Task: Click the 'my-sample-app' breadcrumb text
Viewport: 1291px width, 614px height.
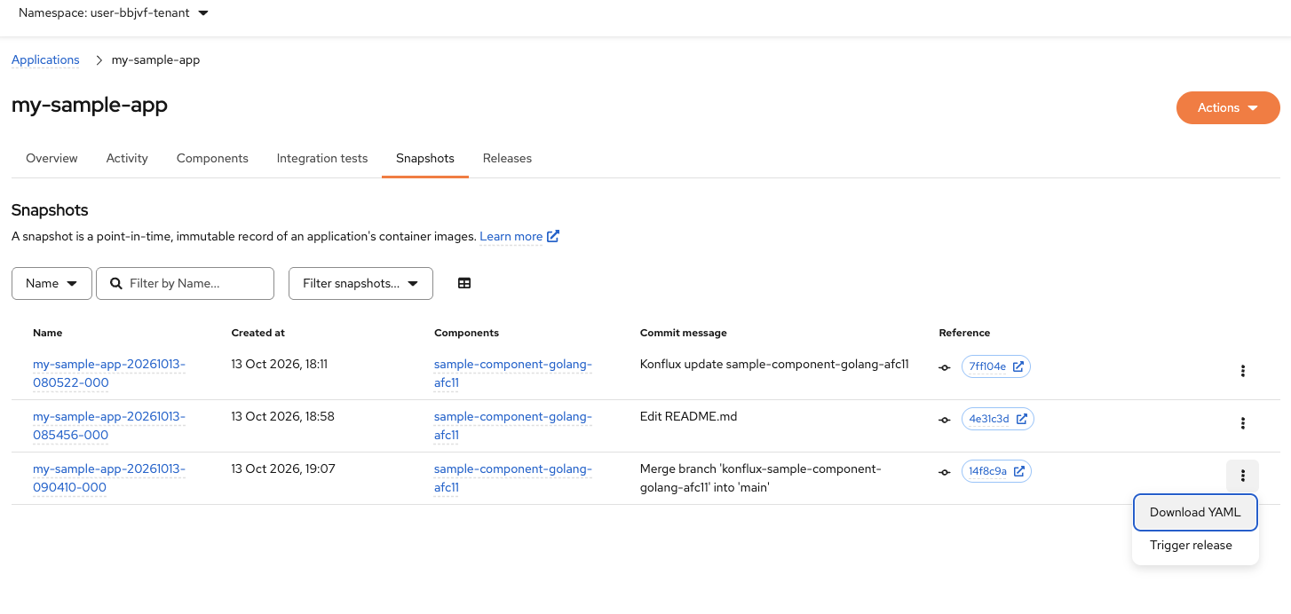Action: (155, 59)
